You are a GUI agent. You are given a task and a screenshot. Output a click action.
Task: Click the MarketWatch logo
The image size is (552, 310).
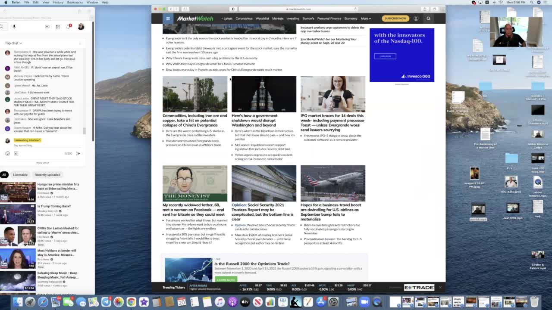click(x=195, y=19)
